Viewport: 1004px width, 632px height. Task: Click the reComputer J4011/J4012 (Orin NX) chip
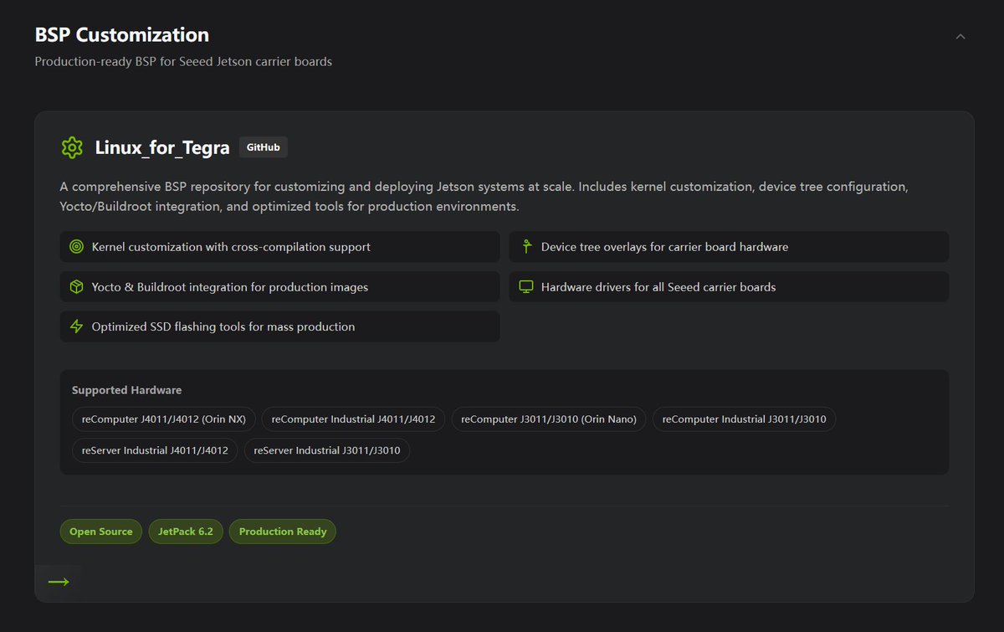click(x=164, y=419)
